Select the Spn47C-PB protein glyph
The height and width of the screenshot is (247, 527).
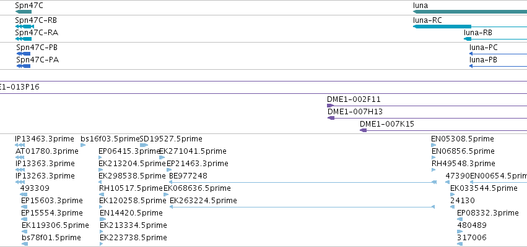23,54
